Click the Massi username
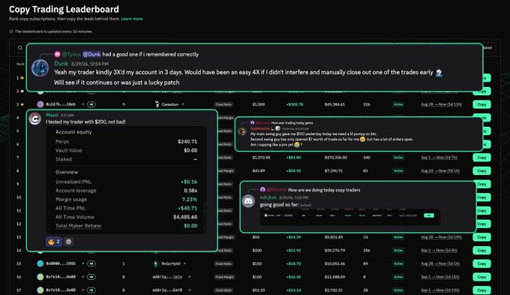510x295 pixels. pyautogui.click(x=52, y=115)
